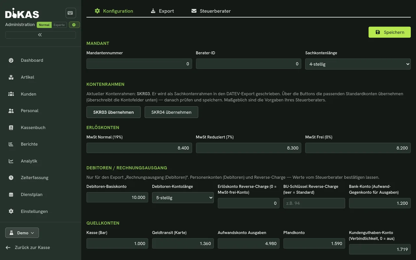Select the Konfiguration tab

[114, 11]
